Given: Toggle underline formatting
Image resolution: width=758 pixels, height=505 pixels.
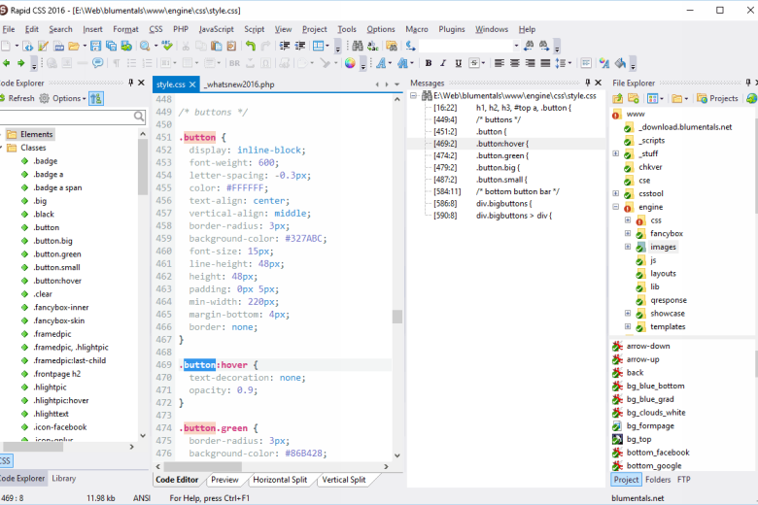Looking at the screenshot, I should point(459,63).
